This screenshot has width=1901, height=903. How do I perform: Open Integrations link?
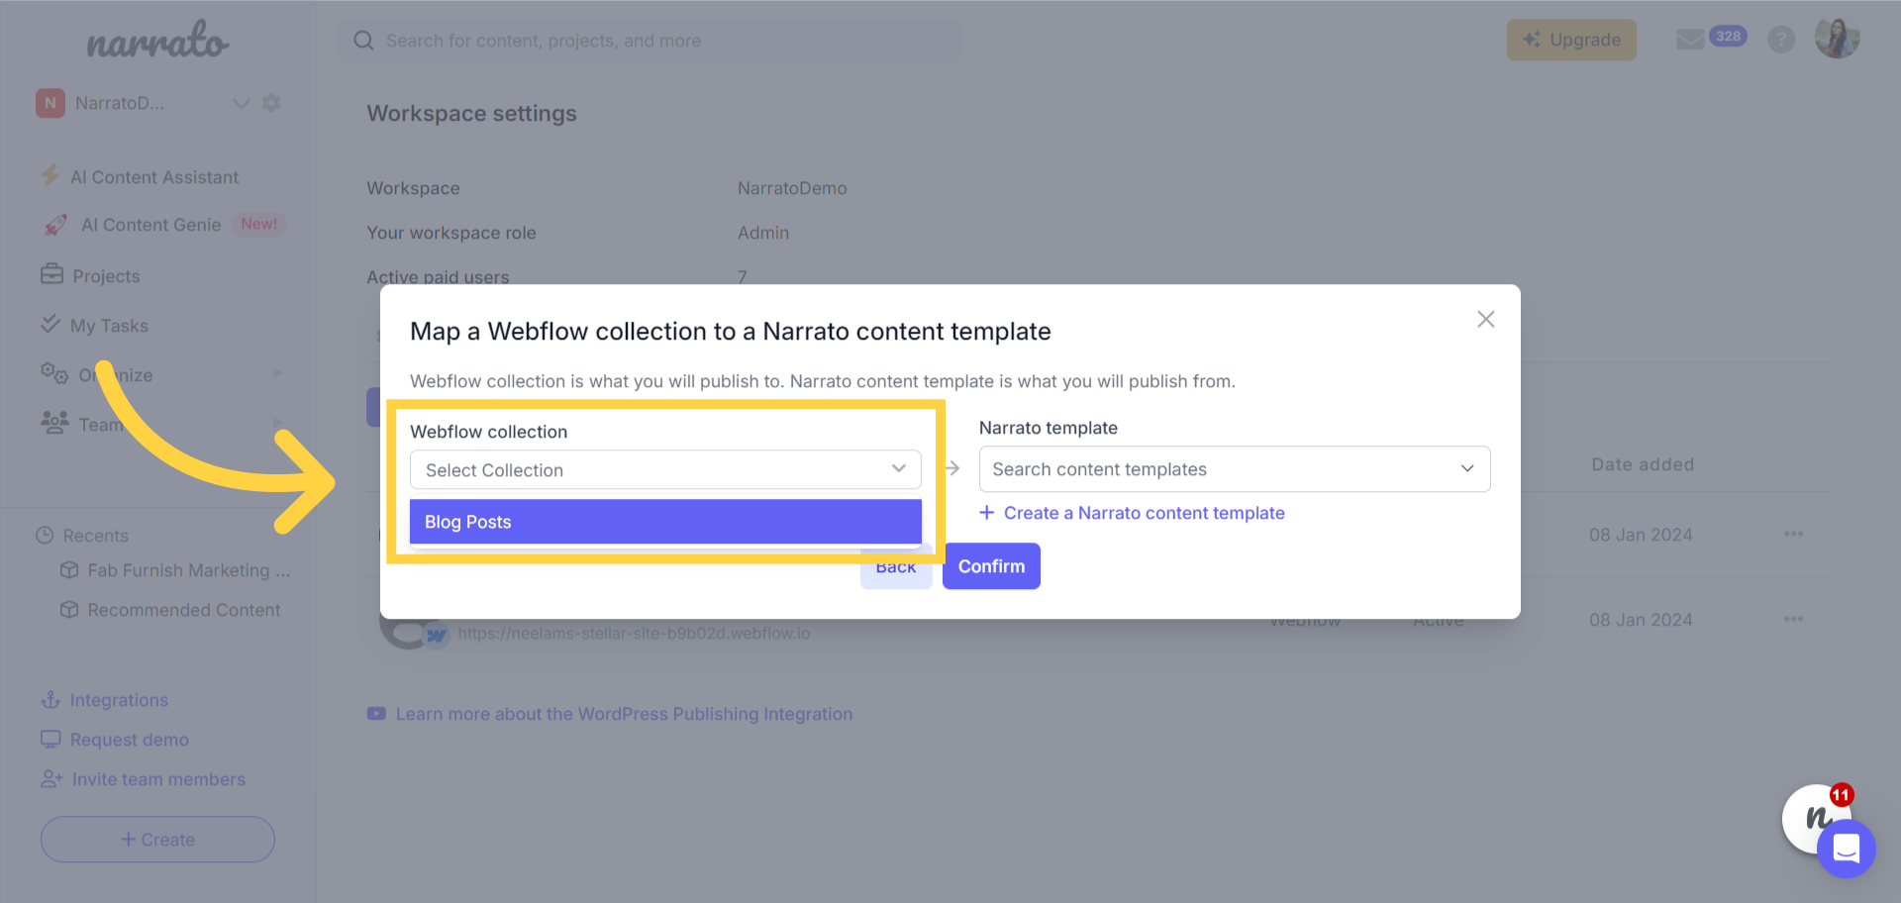click(x=119, y=700)
